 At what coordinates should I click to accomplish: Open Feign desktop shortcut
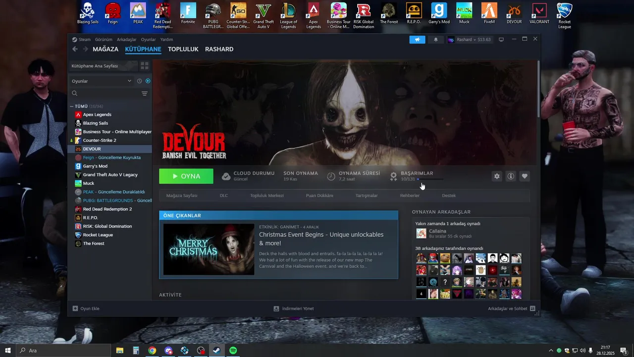pyautogui.click(x=113, y=14)
